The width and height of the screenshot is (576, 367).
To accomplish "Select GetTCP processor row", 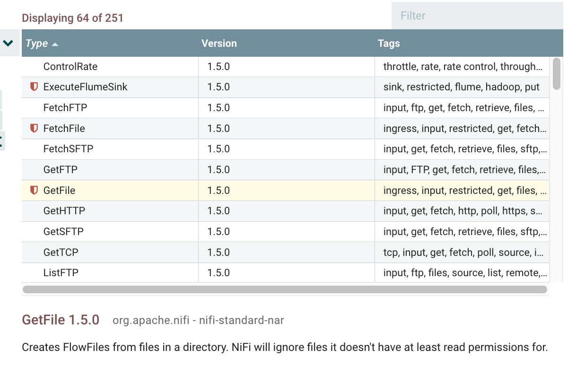I will point(61,253).
